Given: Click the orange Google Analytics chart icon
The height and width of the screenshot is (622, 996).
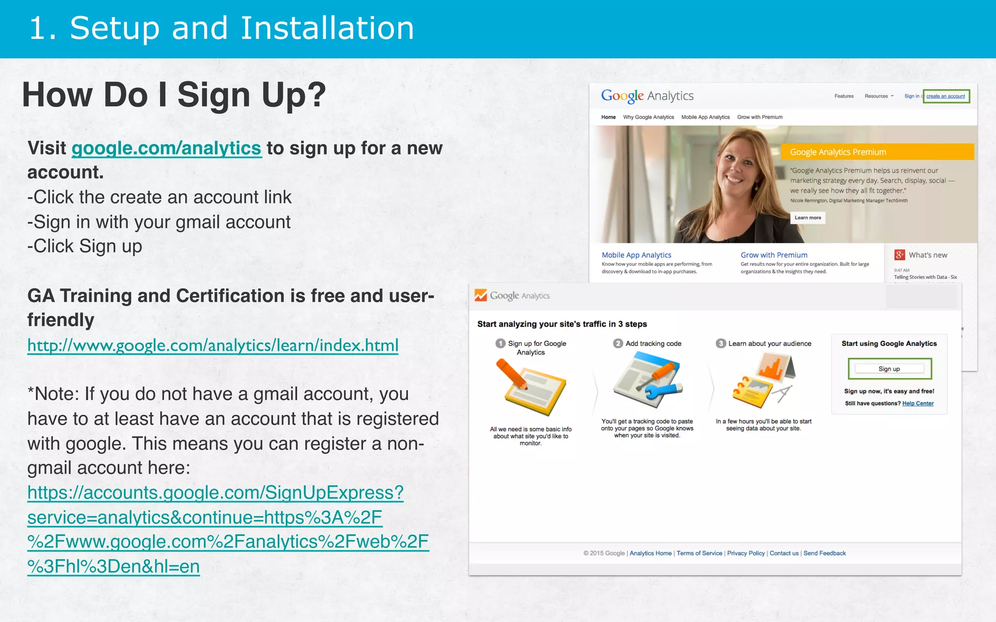Looking at the screenshot, I should tap(480, 295).
